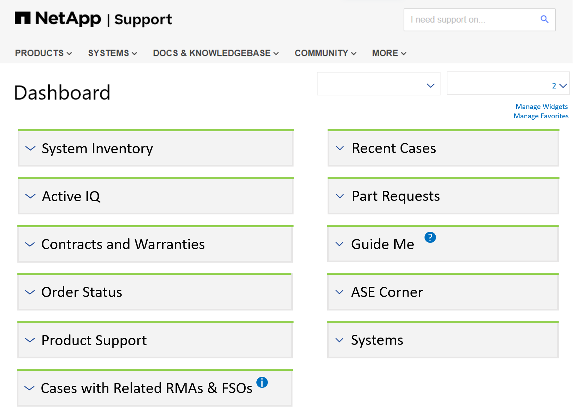Open the Products navigation menu
577x417 pixels.
43,53
